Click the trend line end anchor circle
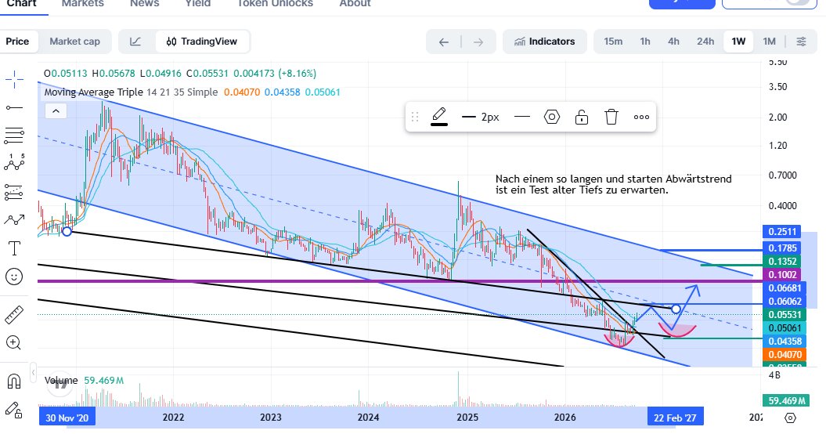The width and height of the screenshot is (826, 434). (x=676, y=309)
